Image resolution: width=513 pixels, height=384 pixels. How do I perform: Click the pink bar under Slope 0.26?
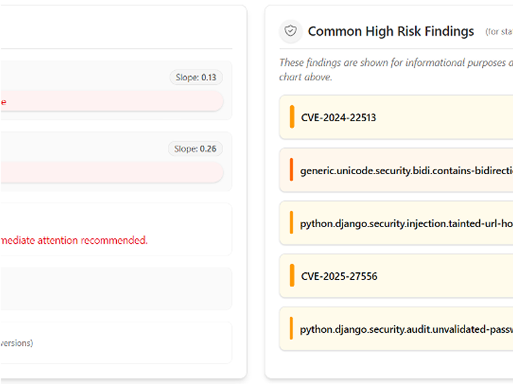point(112,172)
